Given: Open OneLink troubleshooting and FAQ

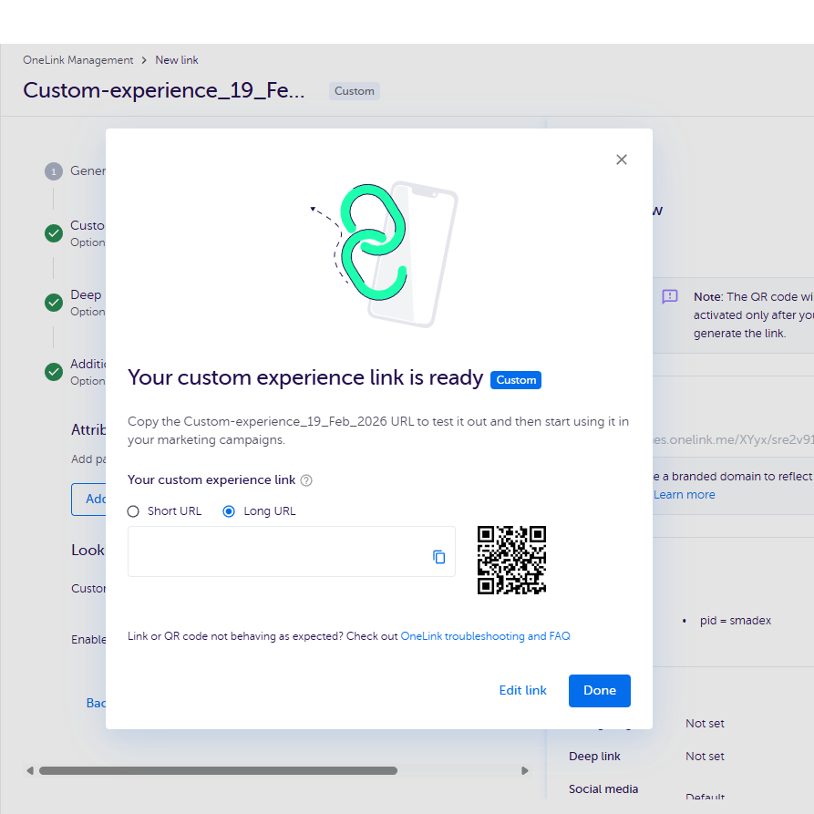Looking at the screenshot, I should [485, 635].
